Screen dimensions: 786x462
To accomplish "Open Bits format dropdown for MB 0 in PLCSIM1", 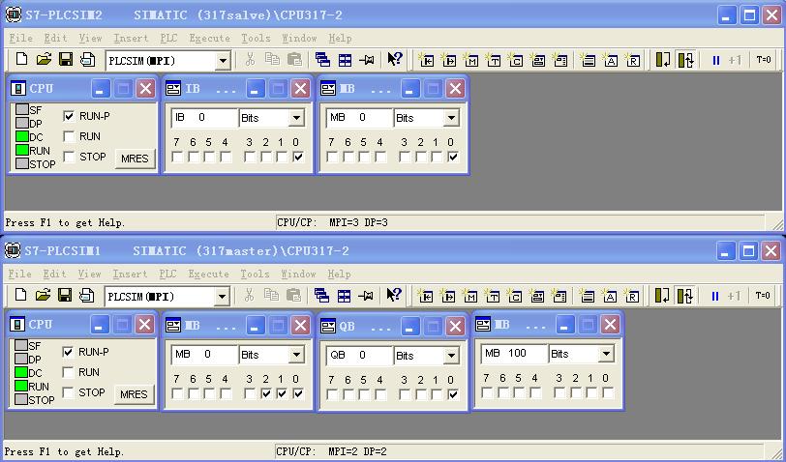I will coord(297,355).
